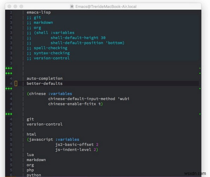The height and width of the screenshot is (177, 210).
Task: Click the 'lua' line
Action: click(x=30, y=155)
